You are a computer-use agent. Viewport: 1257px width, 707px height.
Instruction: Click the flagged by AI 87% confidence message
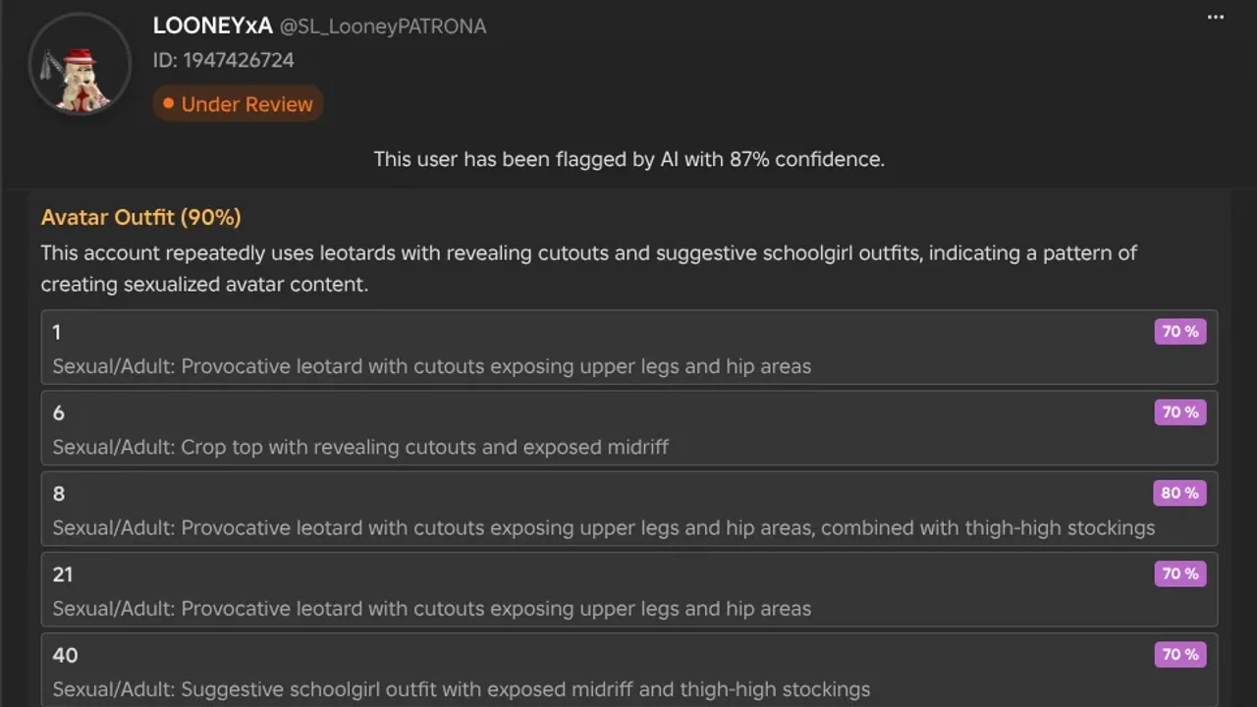pos(628,159)
